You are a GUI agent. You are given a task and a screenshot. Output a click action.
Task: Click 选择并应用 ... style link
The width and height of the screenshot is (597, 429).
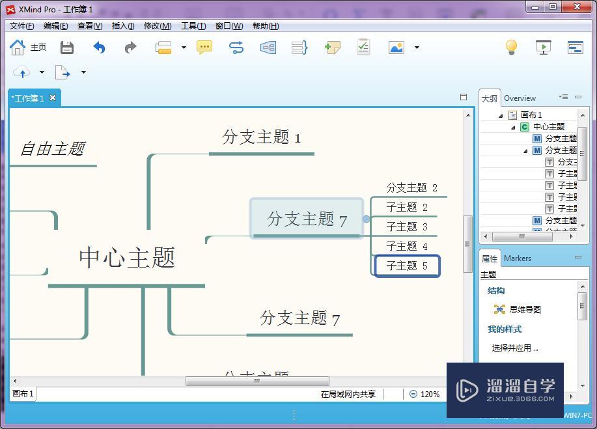click(515, 348)
